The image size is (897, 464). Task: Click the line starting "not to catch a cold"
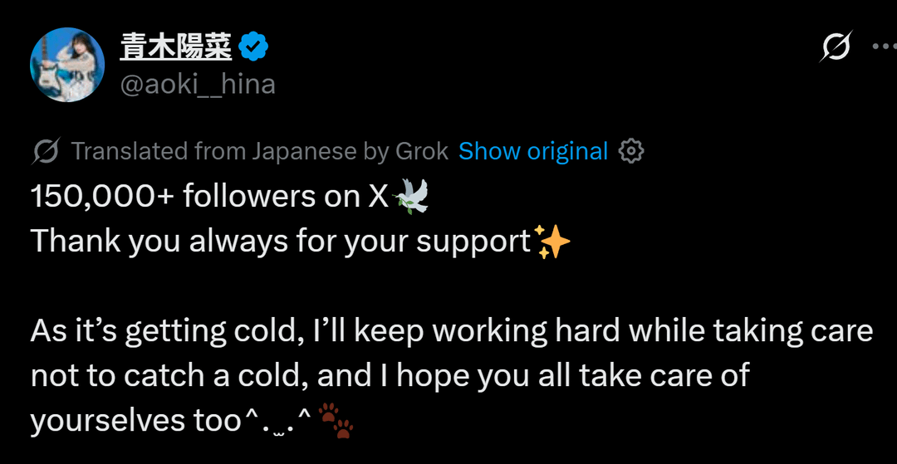390,376
